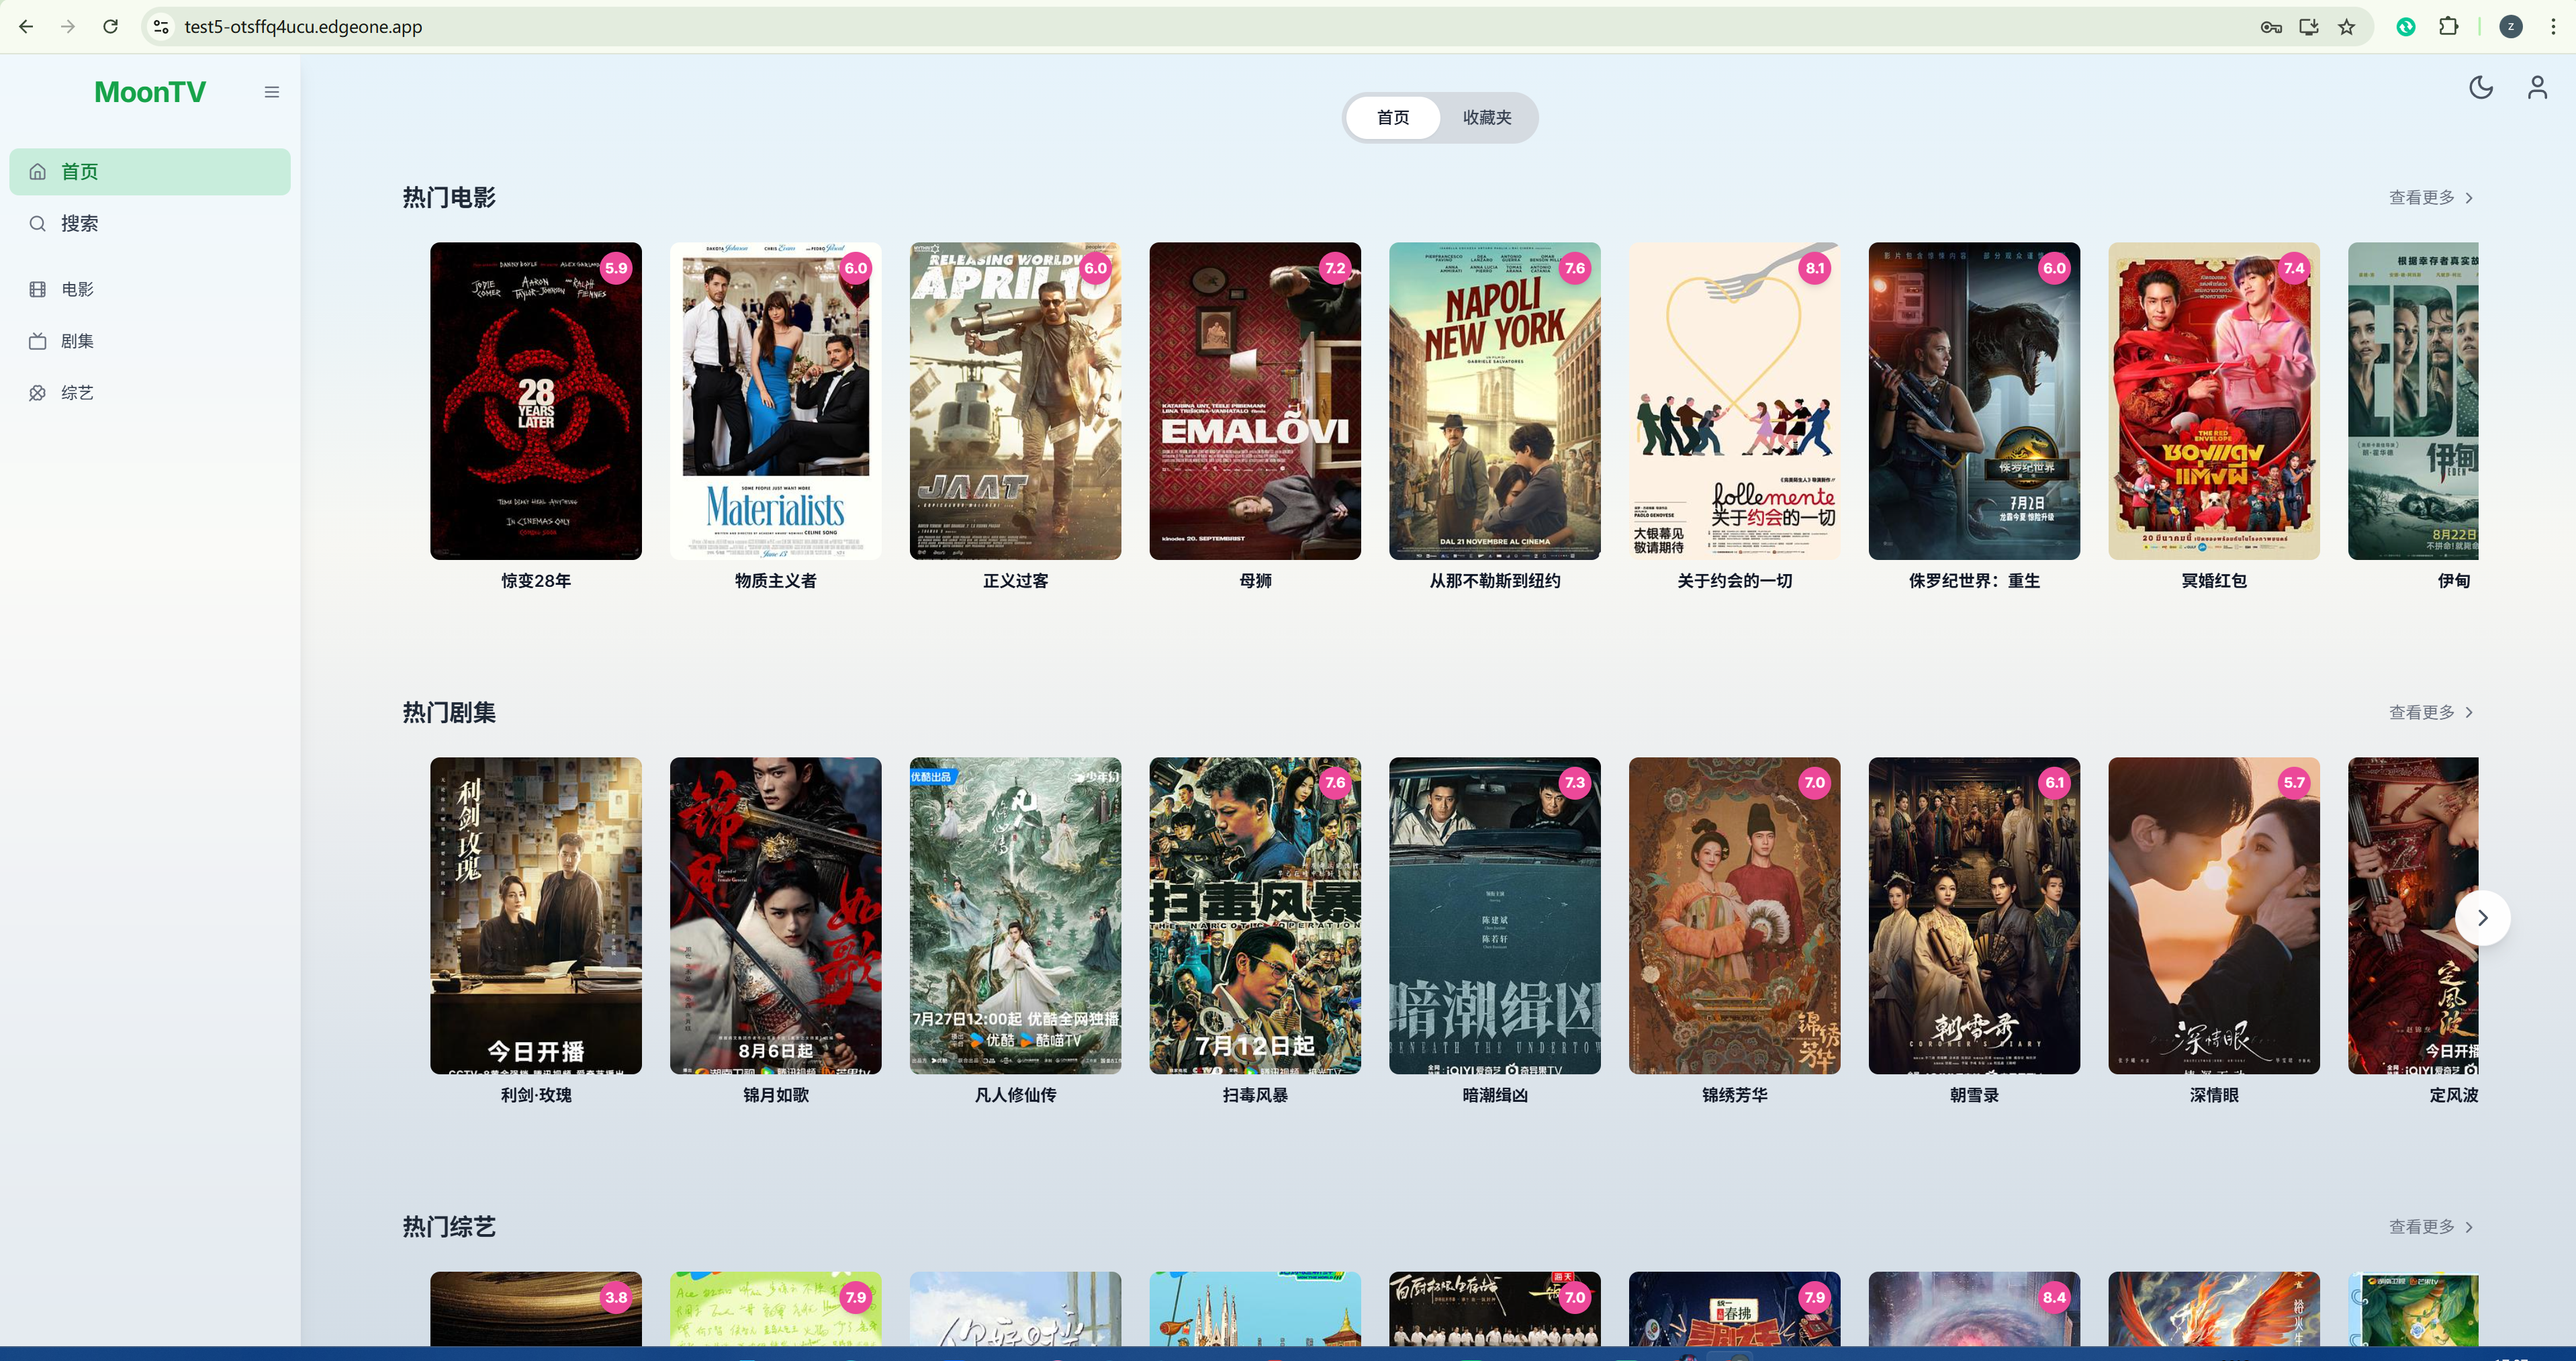Open the 惊变28年 movie poster
Image resolution: width=2576 pixels, height=1361 pixels.
pos(536,401)
